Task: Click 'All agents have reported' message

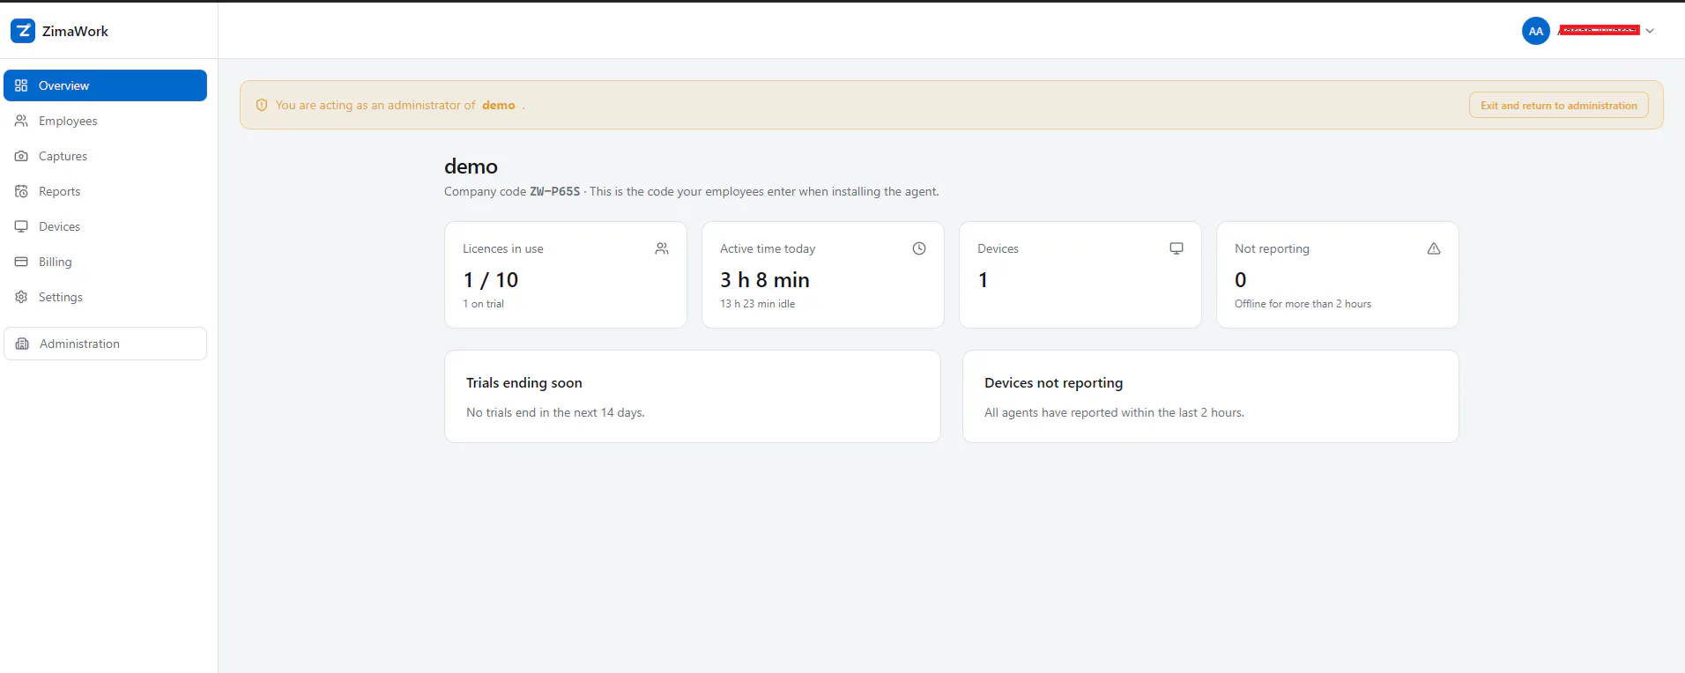Action: click(x=1115, y=412)
